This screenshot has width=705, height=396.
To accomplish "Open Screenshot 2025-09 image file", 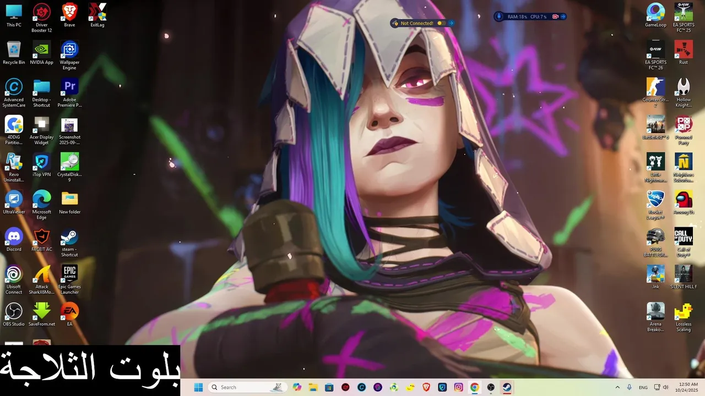I will 69,130.
